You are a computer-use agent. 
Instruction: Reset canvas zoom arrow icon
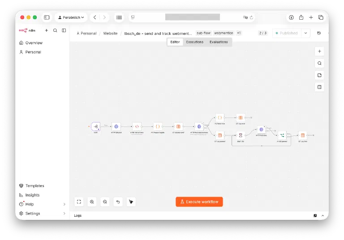pos(118,202)
